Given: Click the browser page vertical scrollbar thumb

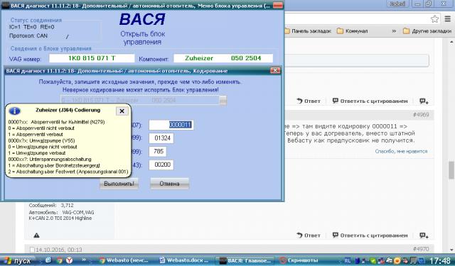Looking at the screenshot, I should (x=451, y=170).
